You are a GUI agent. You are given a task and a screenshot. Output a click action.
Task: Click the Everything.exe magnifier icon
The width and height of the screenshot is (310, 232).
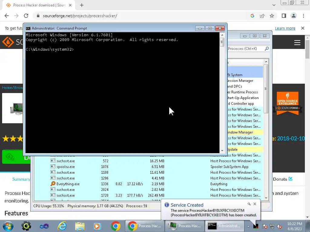pyautogui.click(x=53, y=184)
